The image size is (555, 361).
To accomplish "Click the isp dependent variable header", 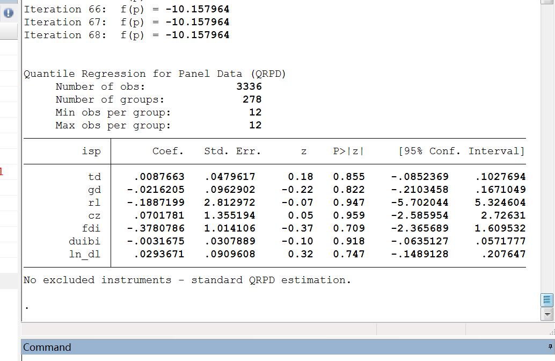I will tap(91, 151).
